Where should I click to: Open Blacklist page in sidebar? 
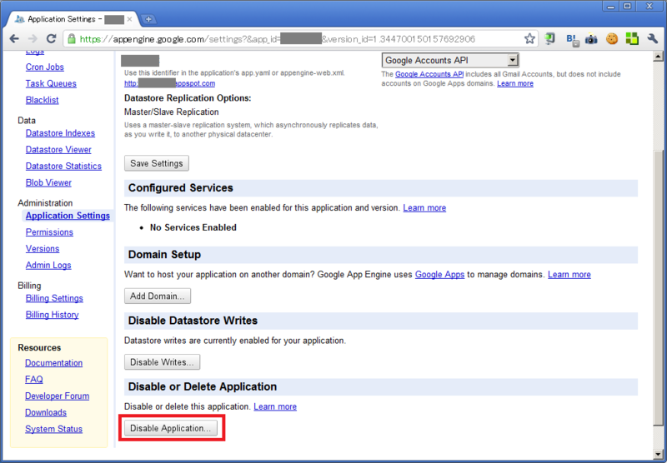(x=43, y=100)
